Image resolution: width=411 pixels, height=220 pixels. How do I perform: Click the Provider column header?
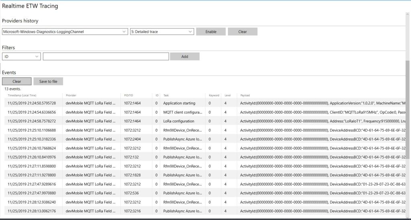(71, 96)
